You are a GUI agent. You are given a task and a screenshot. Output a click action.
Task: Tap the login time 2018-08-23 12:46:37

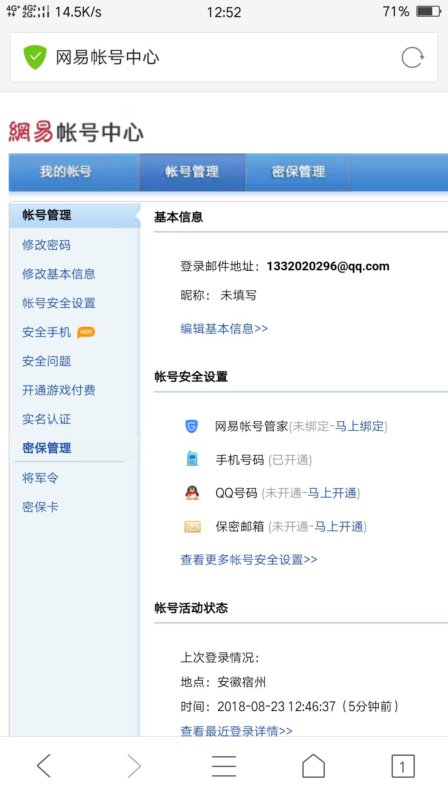[277, 706]
